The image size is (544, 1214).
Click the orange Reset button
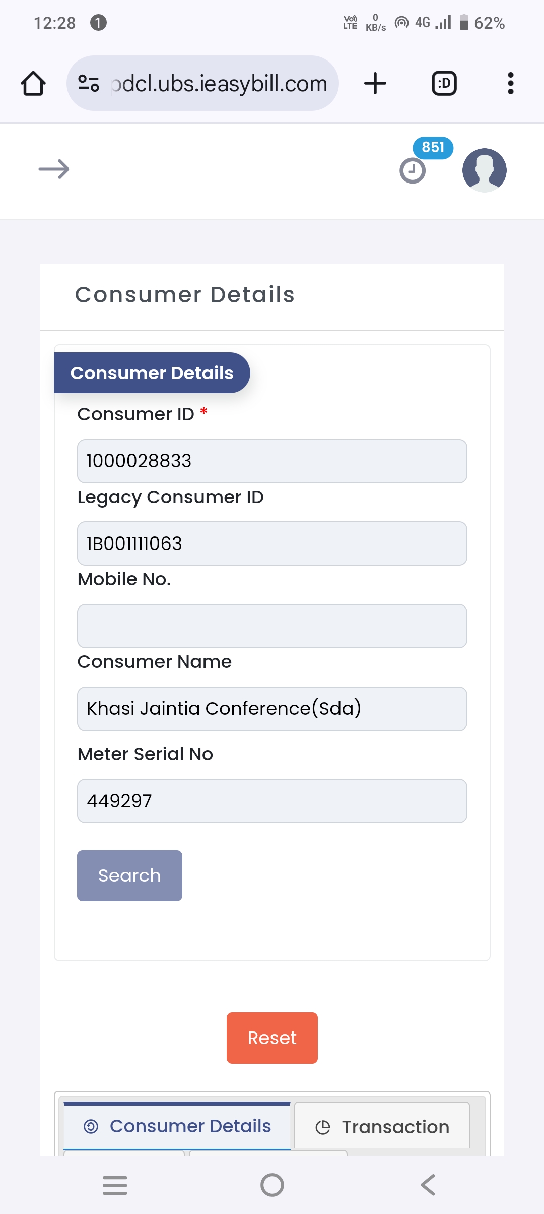click(272, 1038)
